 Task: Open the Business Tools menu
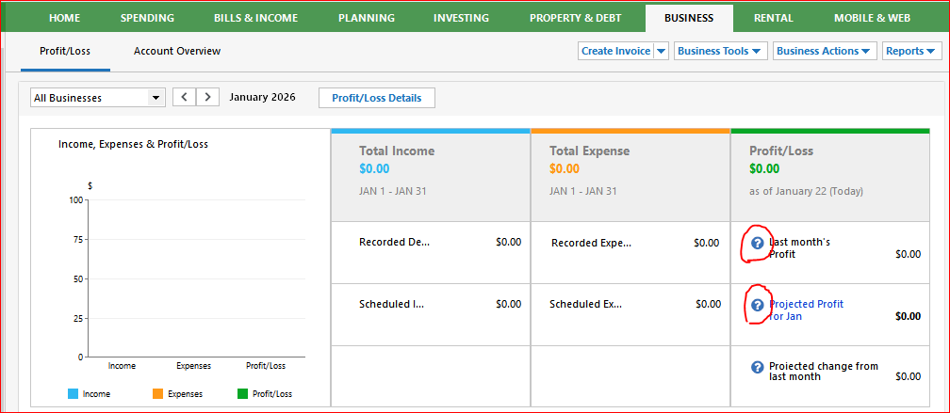coord(721,51)
